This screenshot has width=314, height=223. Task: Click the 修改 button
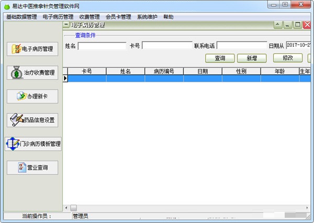(288, 58)
